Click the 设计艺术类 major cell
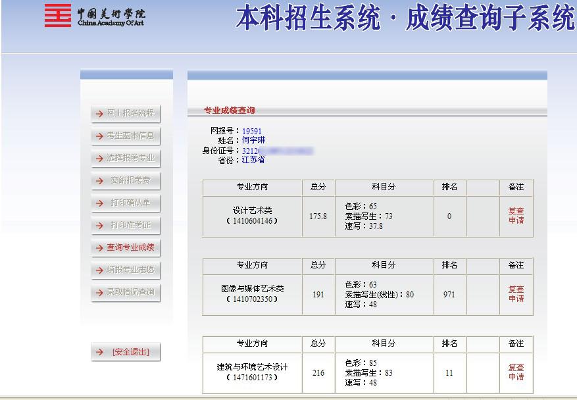Screen dimensions: 577x400 [x=253, y=216]
